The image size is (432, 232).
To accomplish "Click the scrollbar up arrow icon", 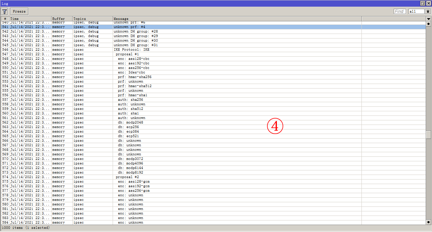I will [x=428, y=23].
